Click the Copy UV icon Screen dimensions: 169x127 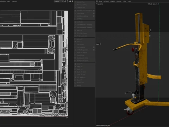[x=75, y=64]
